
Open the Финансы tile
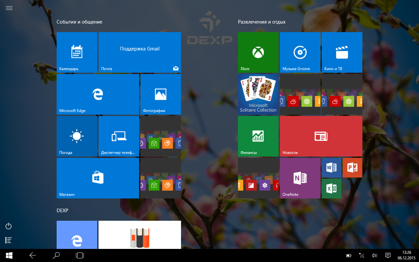tap(258, 136)
